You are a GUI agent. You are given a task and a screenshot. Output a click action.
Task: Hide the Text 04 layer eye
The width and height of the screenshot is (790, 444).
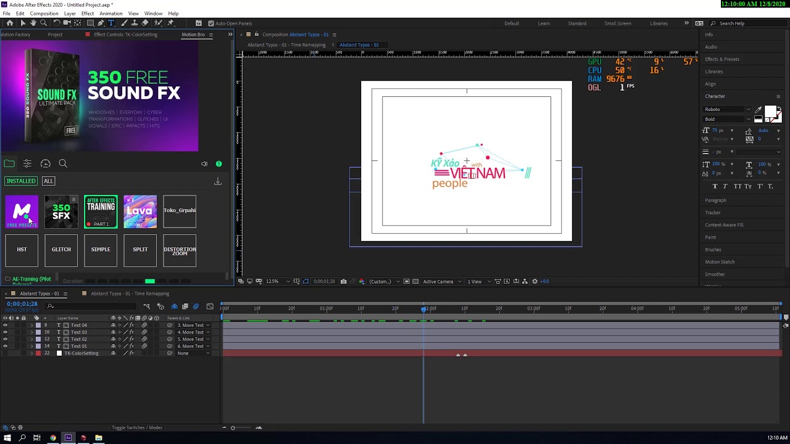(5, 325)
